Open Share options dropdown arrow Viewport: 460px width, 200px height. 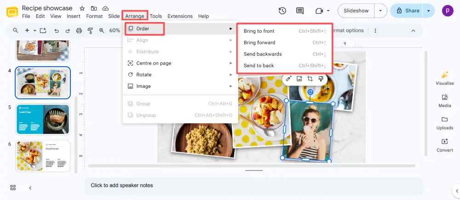pos(429,11)
